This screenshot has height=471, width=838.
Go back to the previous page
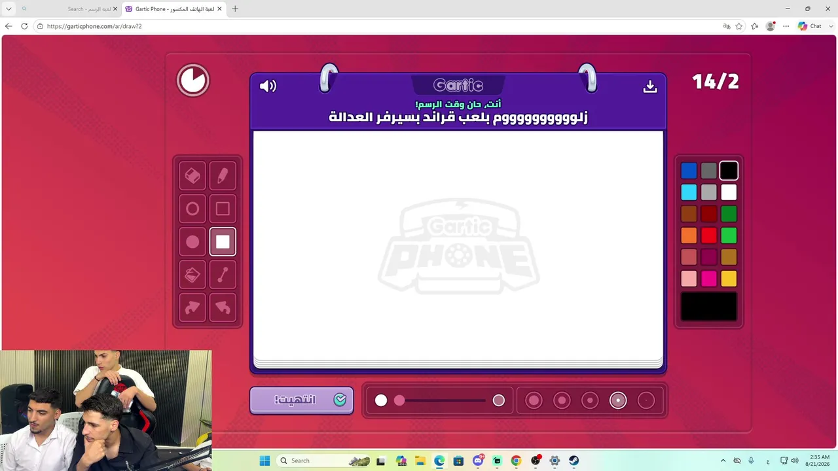(9, 26)
